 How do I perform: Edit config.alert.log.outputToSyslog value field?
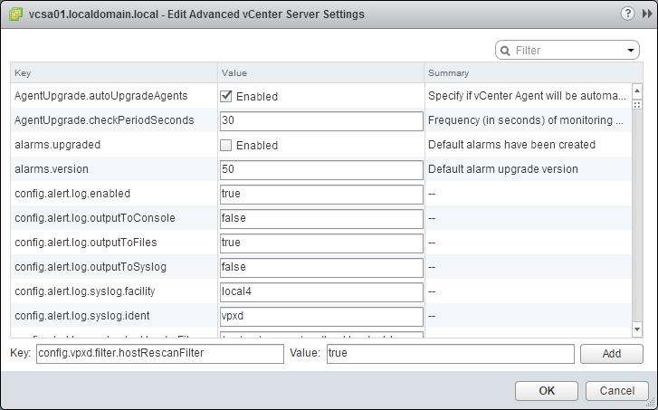321,267
